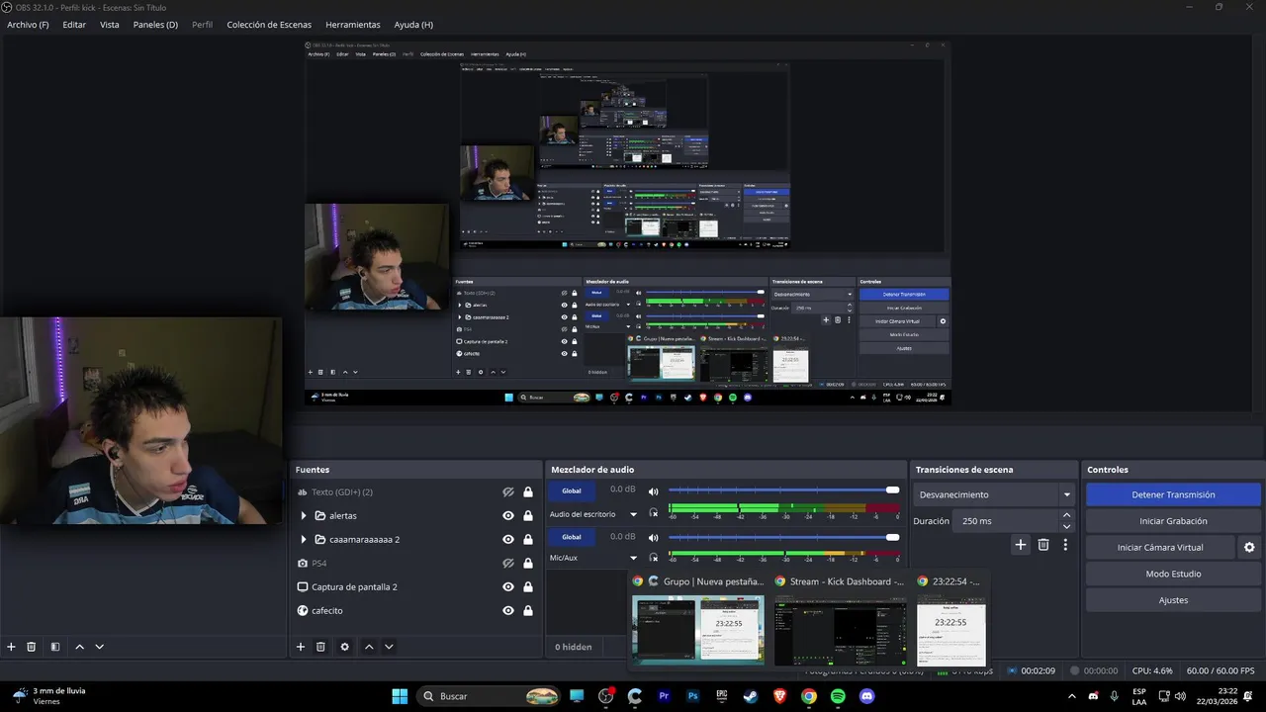Open the Paneles (D) menu
Screen dimensions: 1266x712
tap(155, 25)
